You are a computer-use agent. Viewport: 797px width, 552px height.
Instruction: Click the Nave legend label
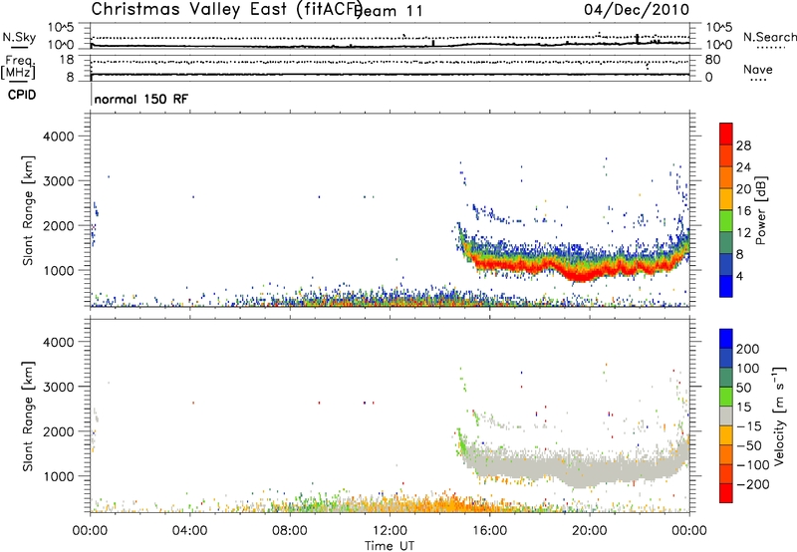point(758,69)
